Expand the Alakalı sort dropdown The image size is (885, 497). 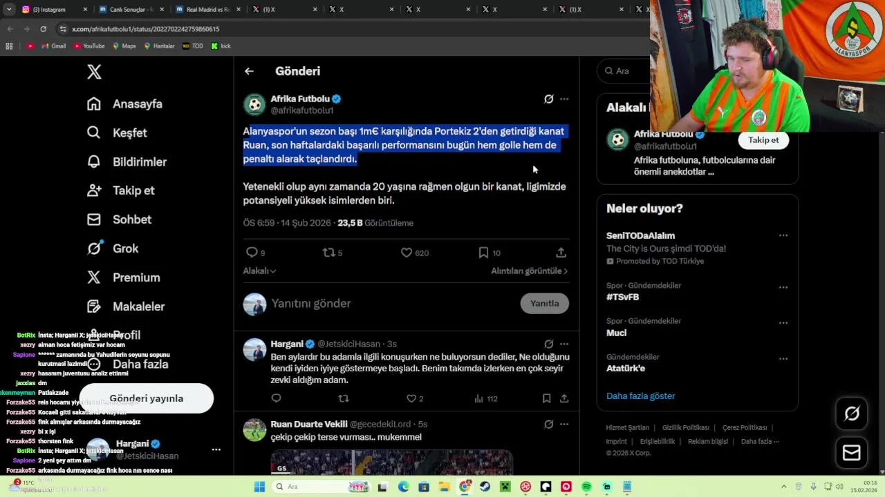[x=259, y=271]
